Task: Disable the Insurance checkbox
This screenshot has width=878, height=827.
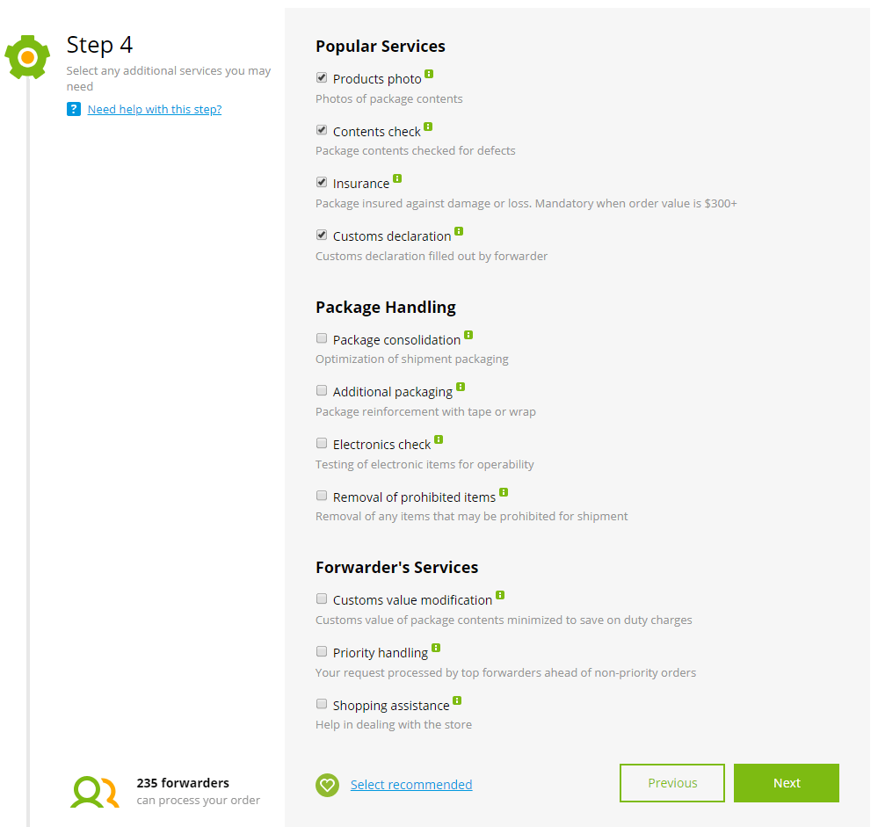Action: click(x=322, y=183)
